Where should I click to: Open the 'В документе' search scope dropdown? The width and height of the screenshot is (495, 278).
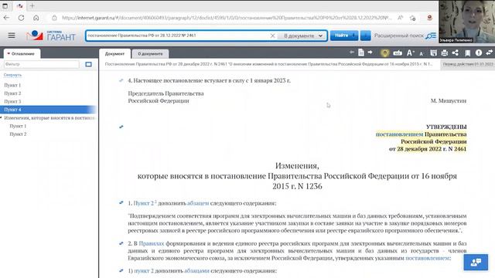point(302,36)
